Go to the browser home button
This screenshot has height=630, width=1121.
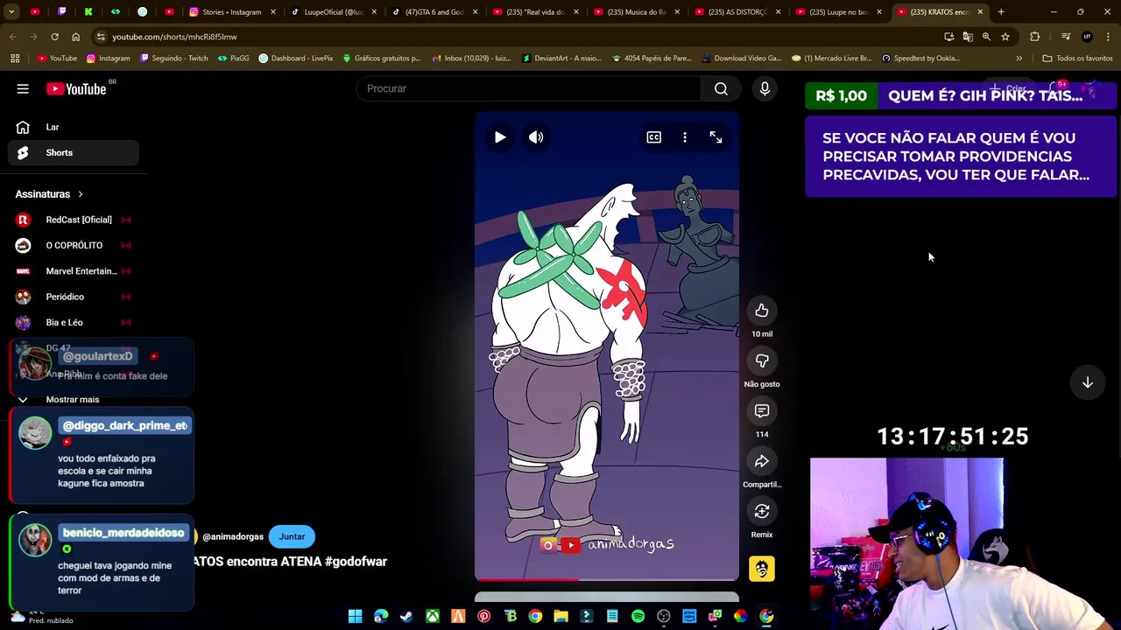click(x=75, y=37)
